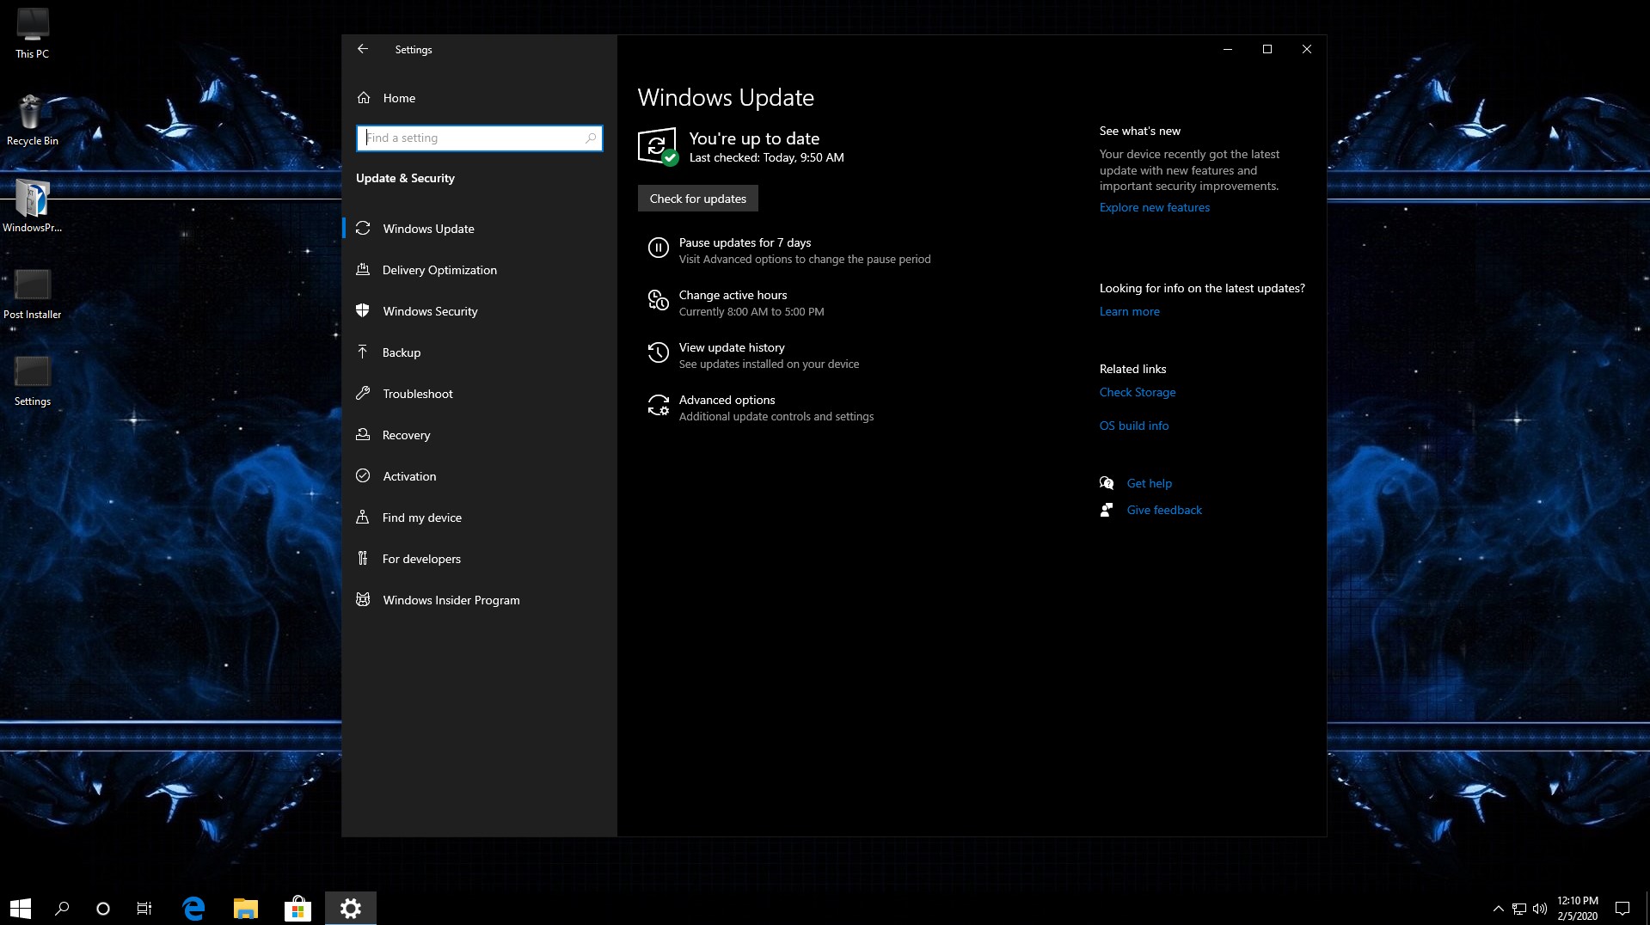This screenshot has height=925, width=1650.
Task: Maximize the Settings window
Action: coord(1267,49)
